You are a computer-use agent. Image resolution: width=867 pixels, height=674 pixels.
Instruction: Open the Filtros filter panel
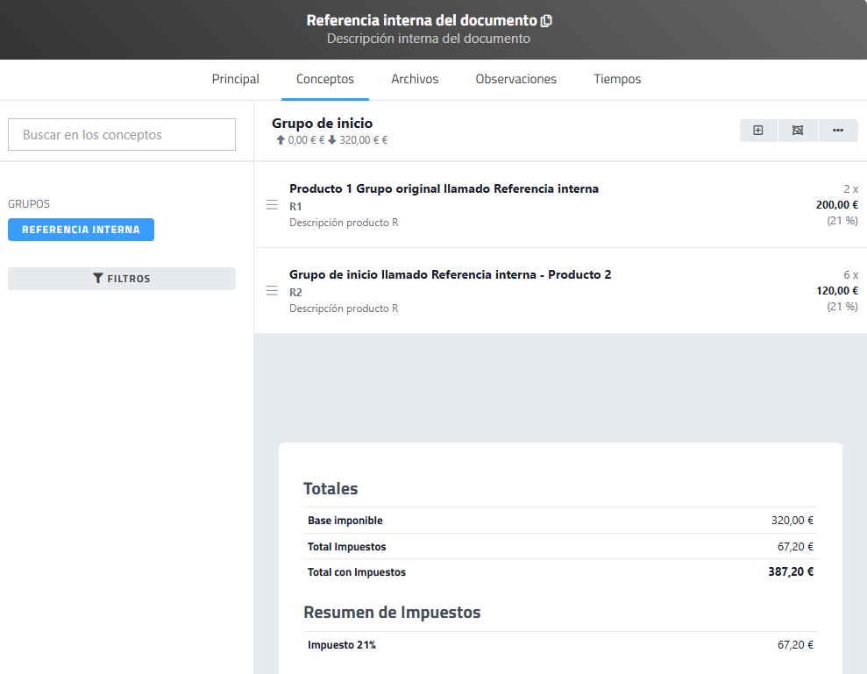122,279
